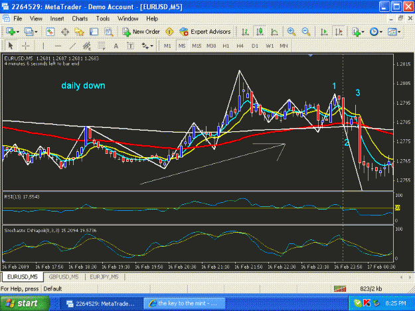Zoom out on the chart

(x=306, y=32)
